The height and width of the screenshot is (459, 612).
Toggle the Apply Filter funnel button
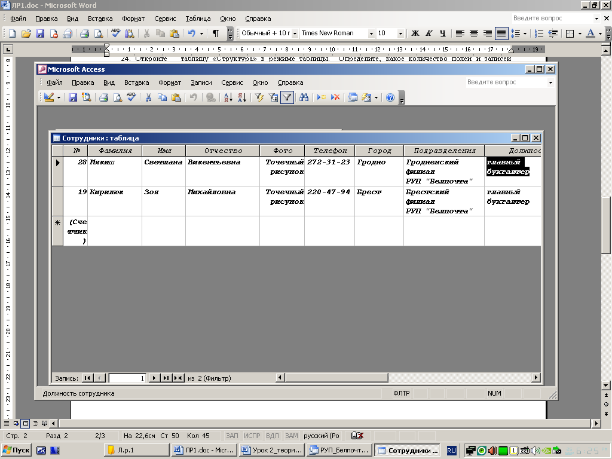(x=287, y=97)
